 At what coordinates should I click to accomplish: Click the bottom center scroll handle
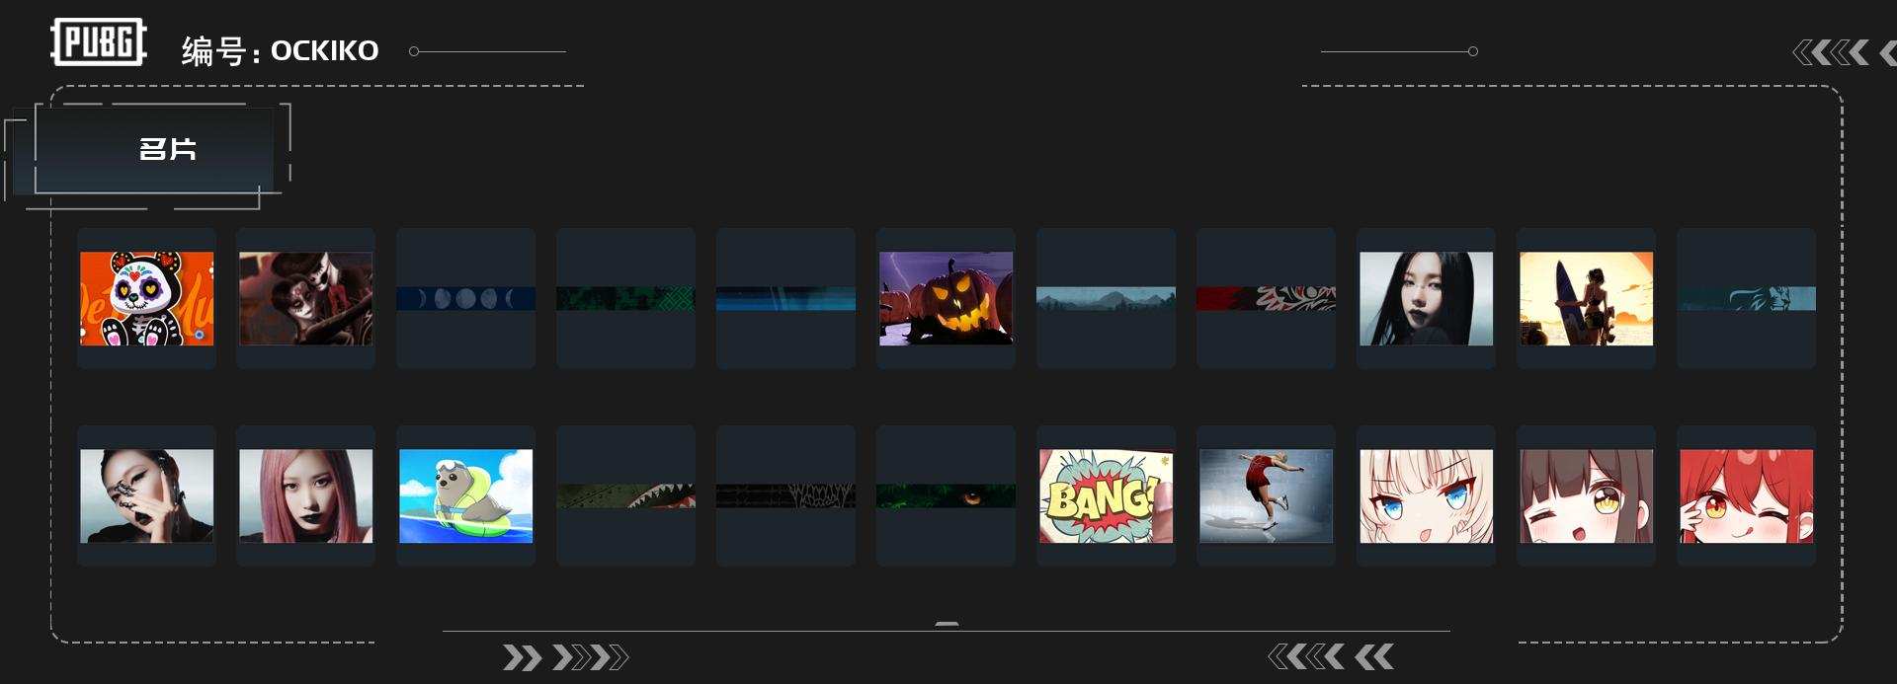947,625
